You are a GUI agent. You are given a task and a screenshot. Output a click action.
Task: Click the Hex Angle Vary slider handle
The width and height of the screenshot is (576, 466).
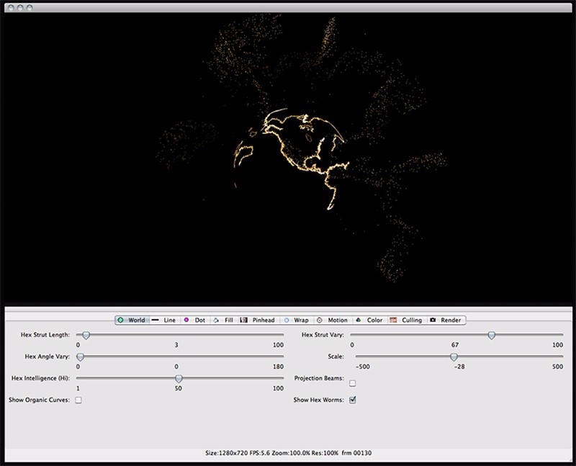pos(80,357)
